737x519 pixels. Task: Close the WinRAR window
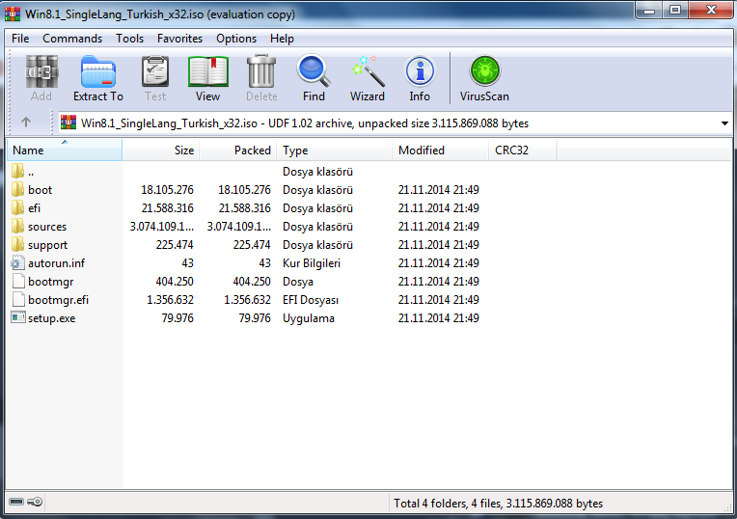pyautogui.click(x=711, y=10)
